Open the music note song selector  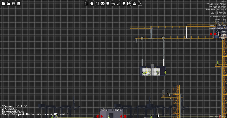(97, 4)
